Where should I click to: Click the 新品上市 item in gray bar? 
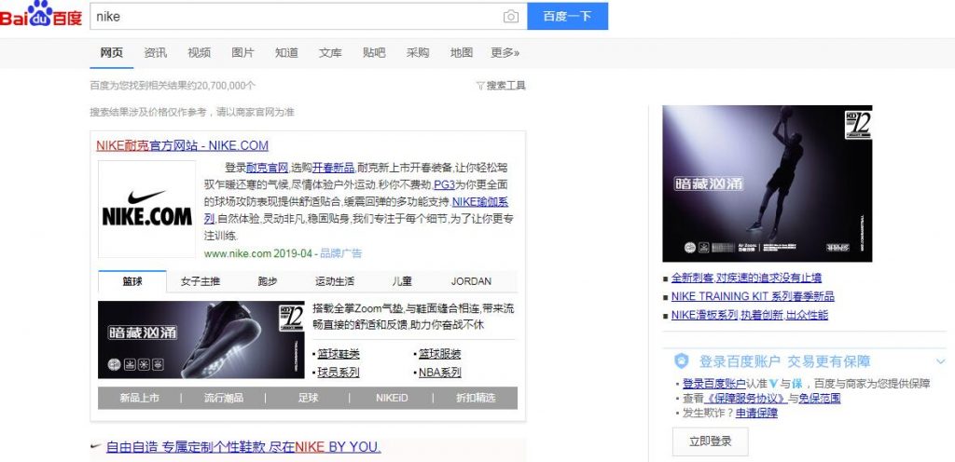[x=139, y=398]
